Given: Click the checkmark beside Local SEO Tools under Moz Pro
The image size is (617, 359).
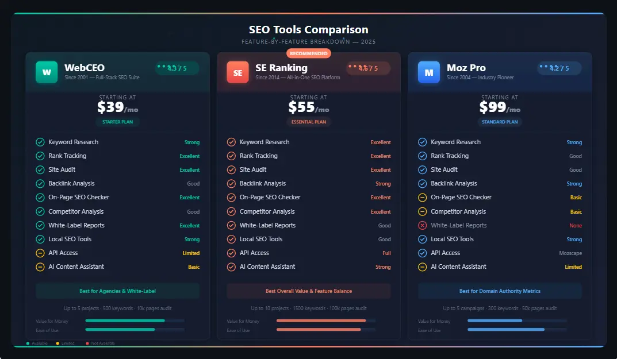Looking at the screenshot, I should coord(421,239).
